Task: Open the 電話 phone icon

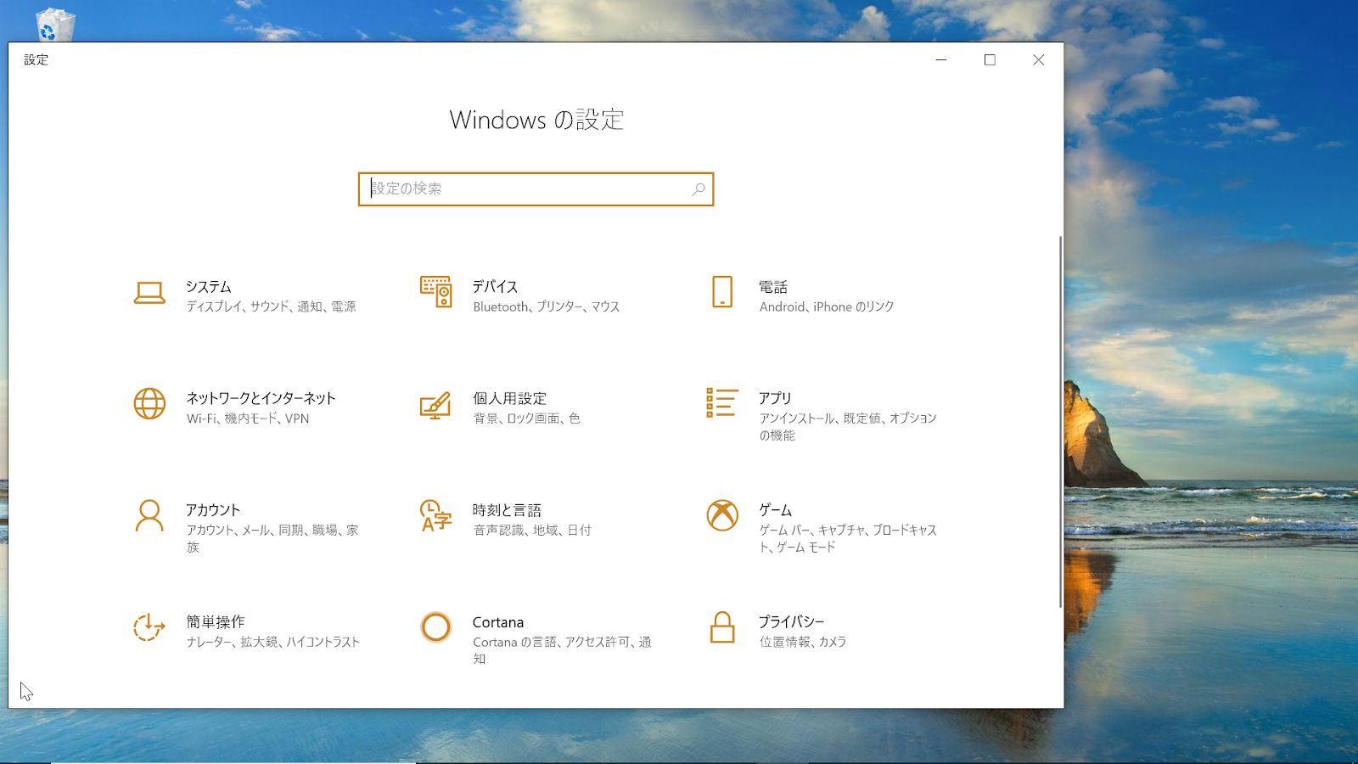Action: tap(722, 292)
